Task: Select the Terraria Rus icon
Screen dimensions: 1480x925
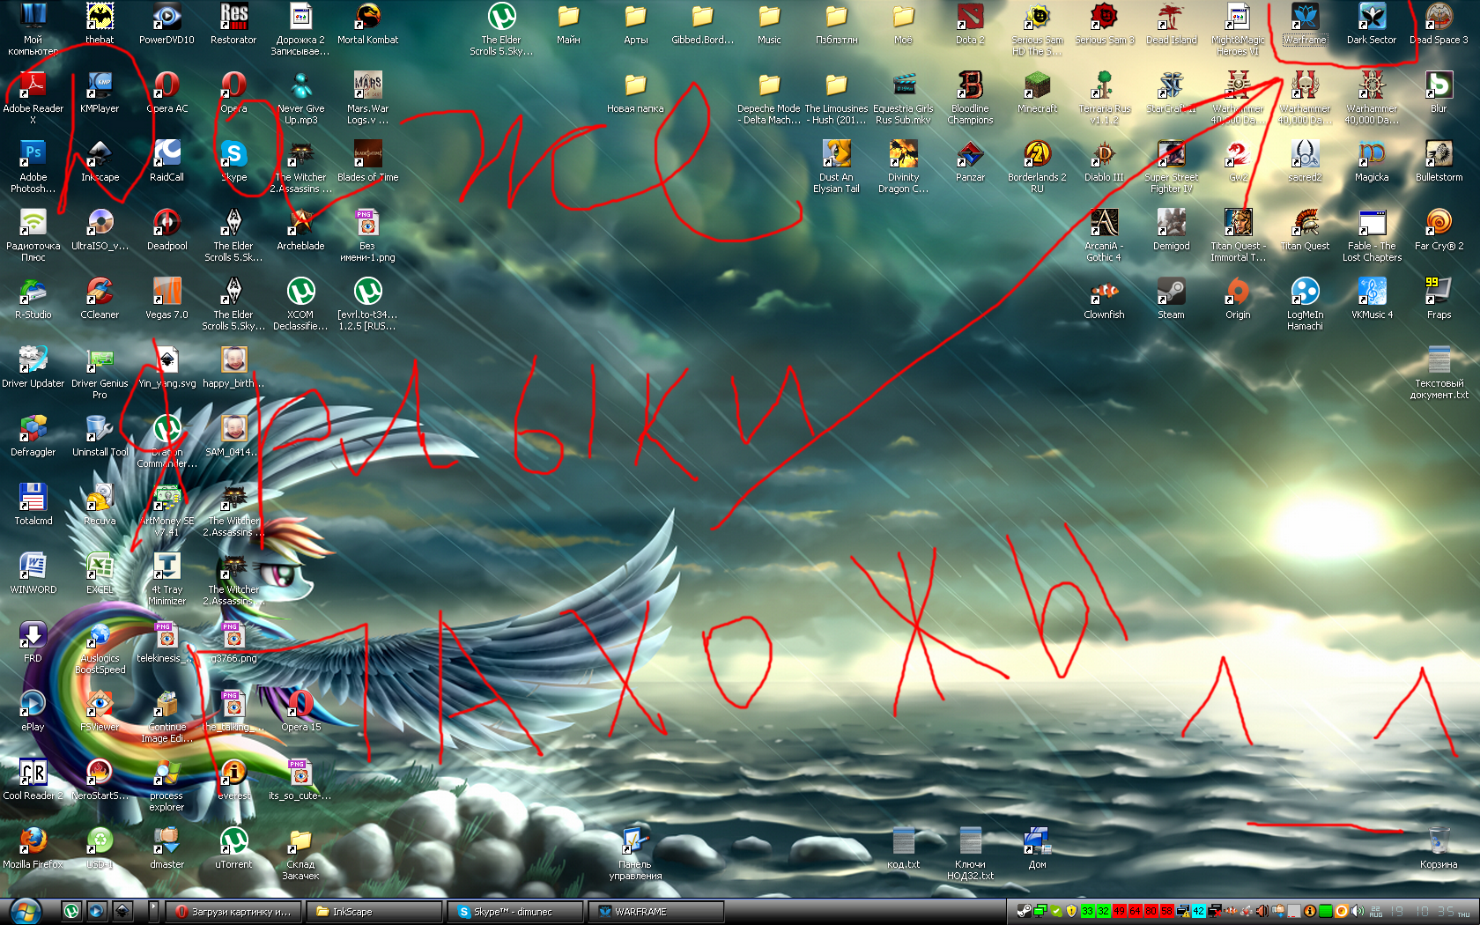Action: (1104, 99)
